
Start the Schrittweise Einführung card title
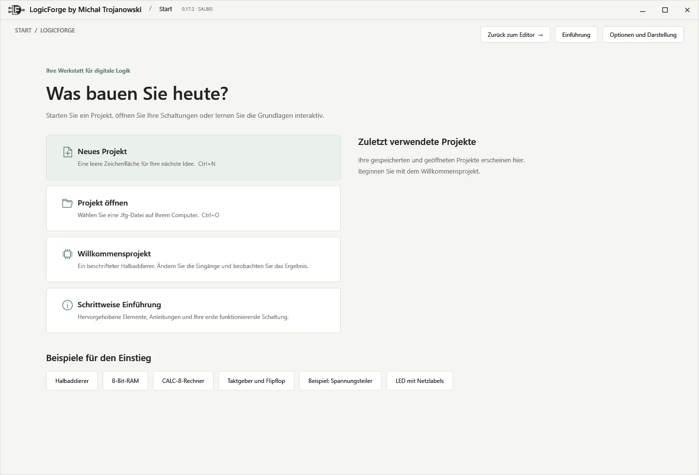pos(119,305)
